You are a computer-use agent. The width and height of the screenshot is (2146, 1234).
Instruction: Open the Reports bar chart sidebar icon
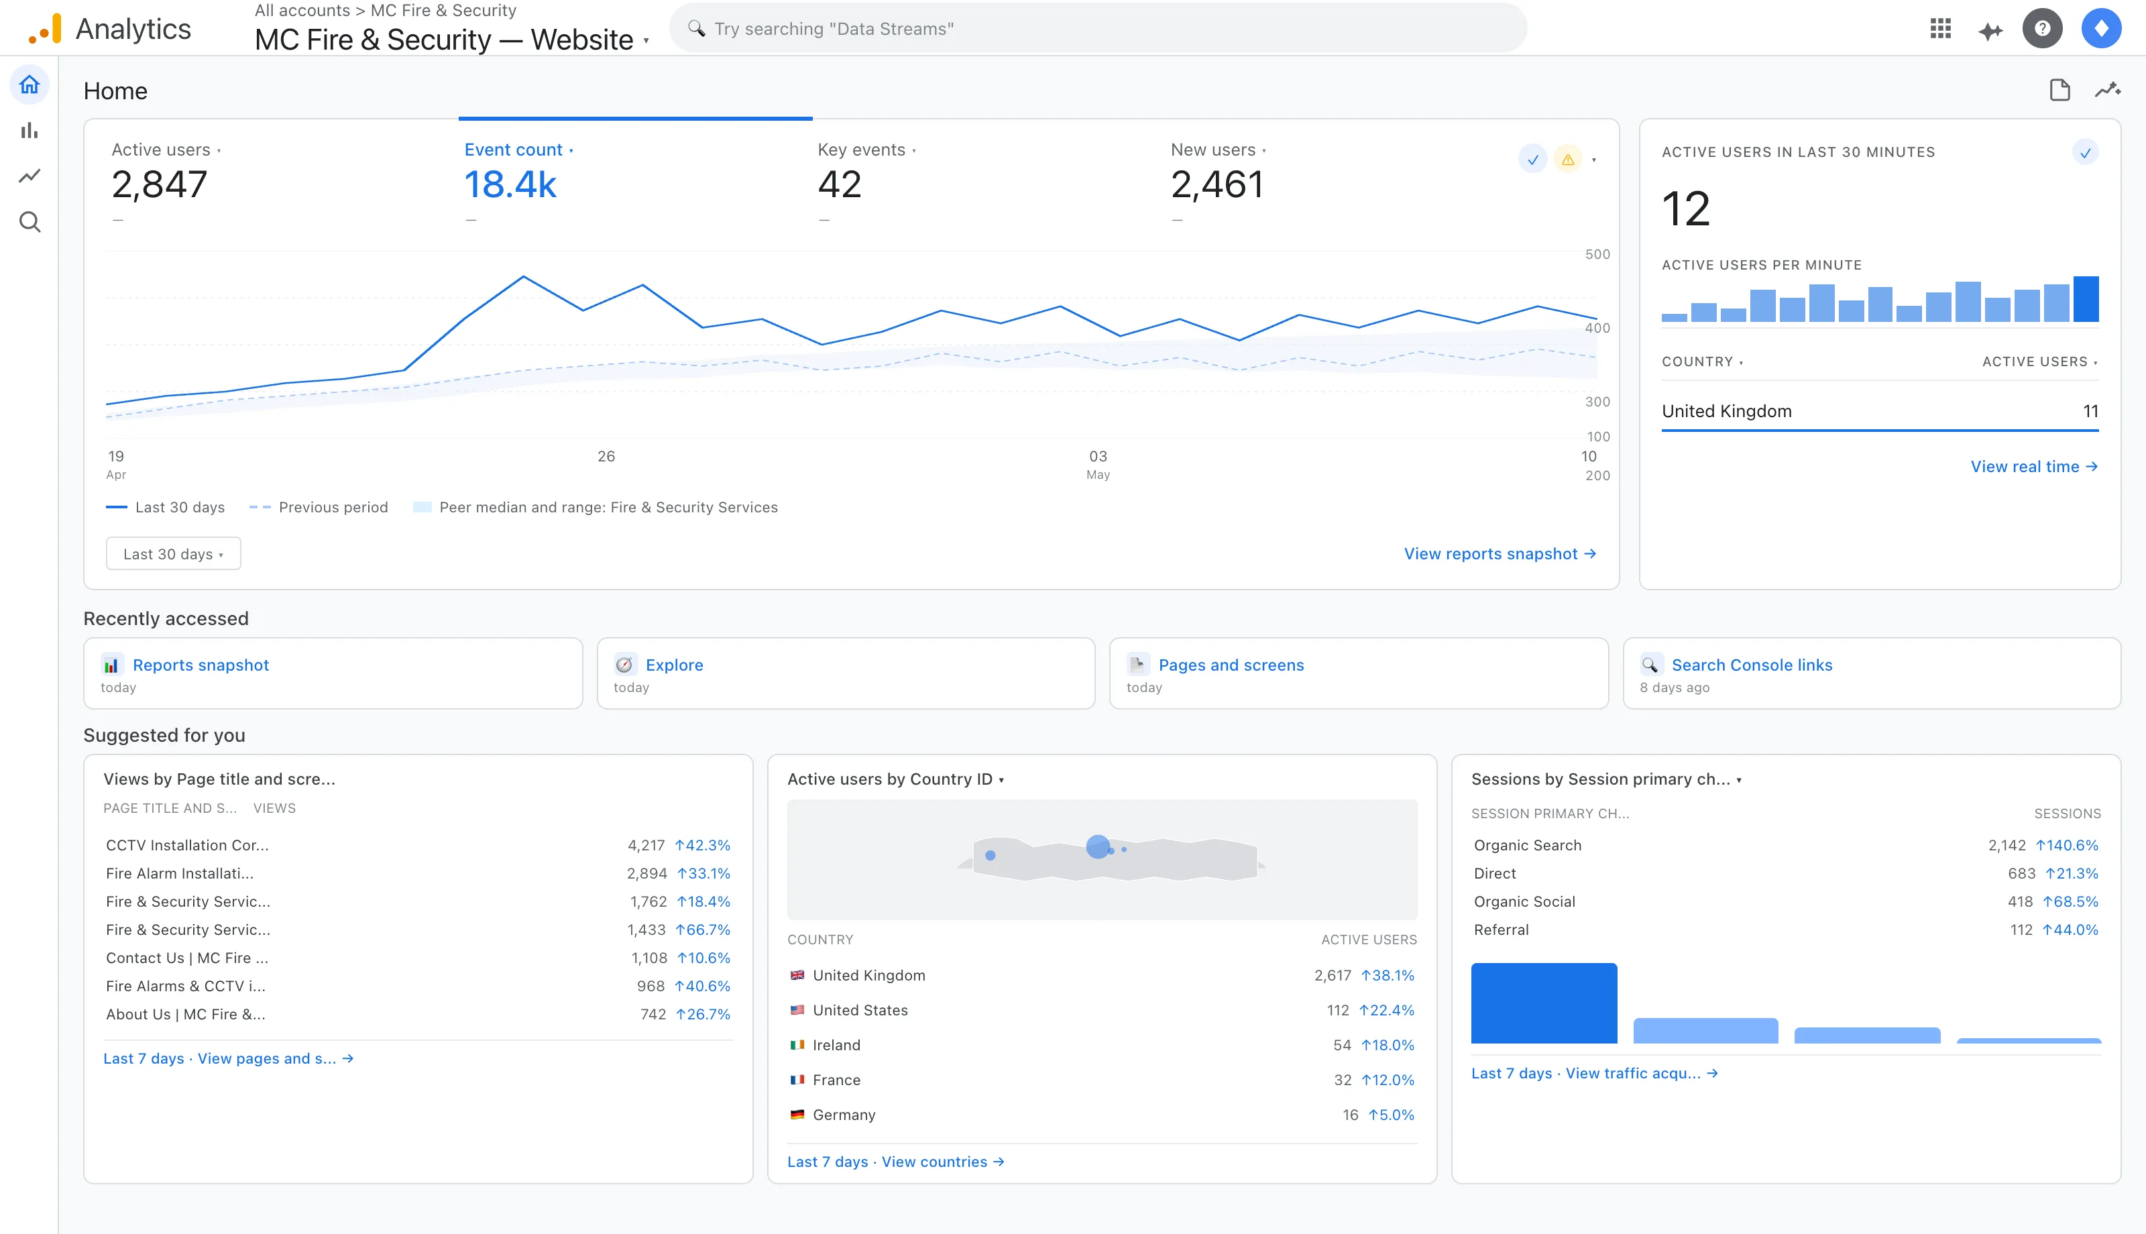[x=30, y=131]
